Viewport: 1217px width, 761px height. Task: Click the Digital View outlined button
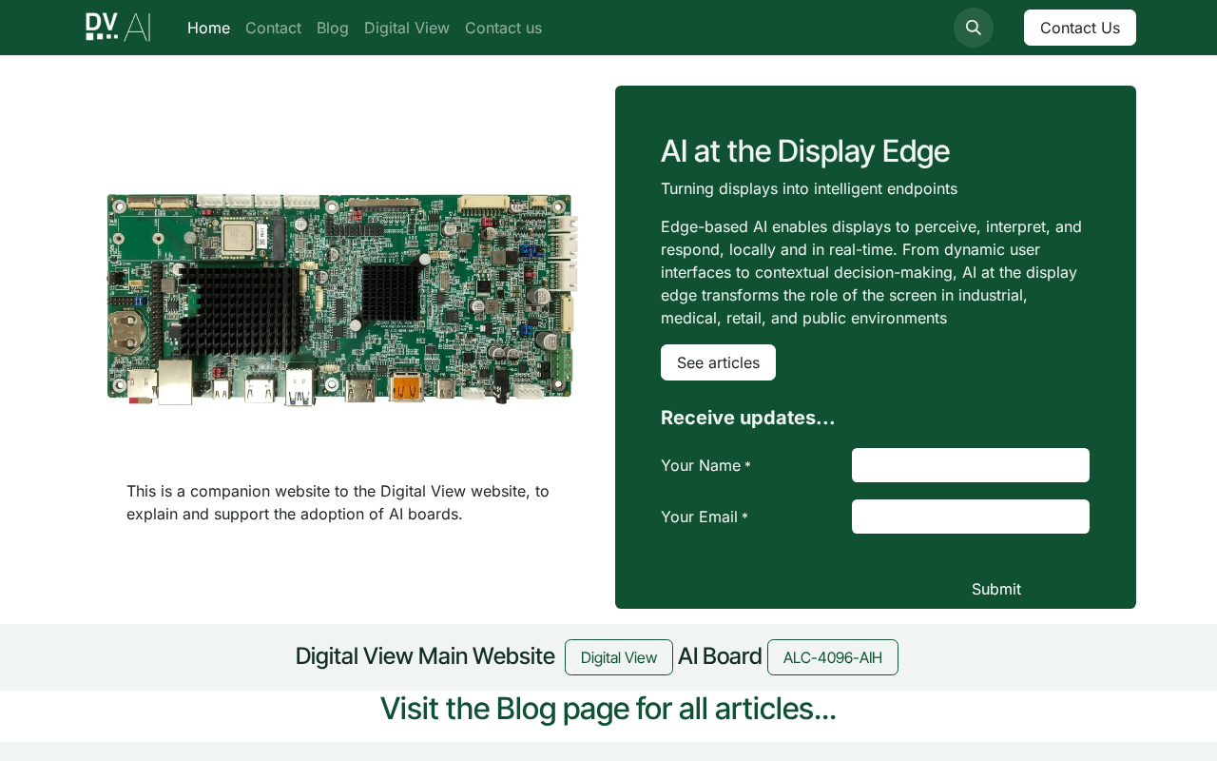619,657
